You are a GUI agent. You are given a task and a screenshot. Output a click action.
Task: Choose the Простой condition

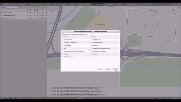click(x=91, y=45)
